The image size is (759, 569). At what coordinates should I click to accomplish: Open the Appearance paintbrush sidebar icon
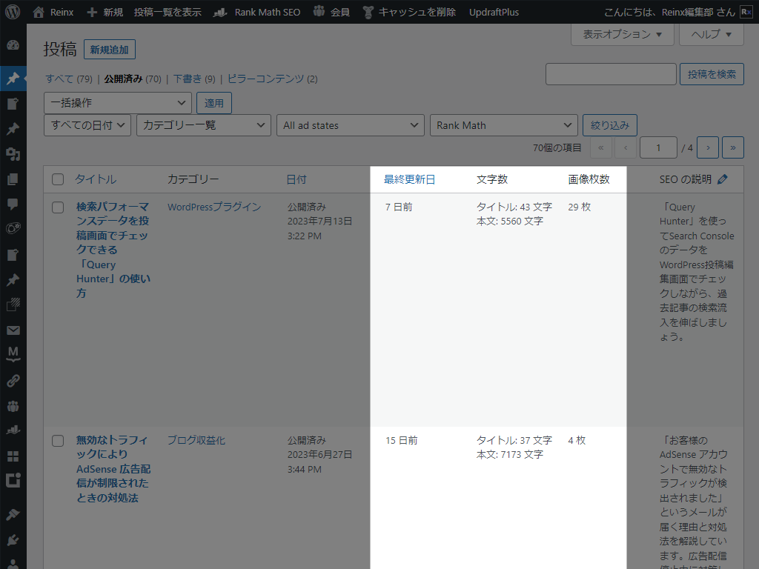(13, 514)
